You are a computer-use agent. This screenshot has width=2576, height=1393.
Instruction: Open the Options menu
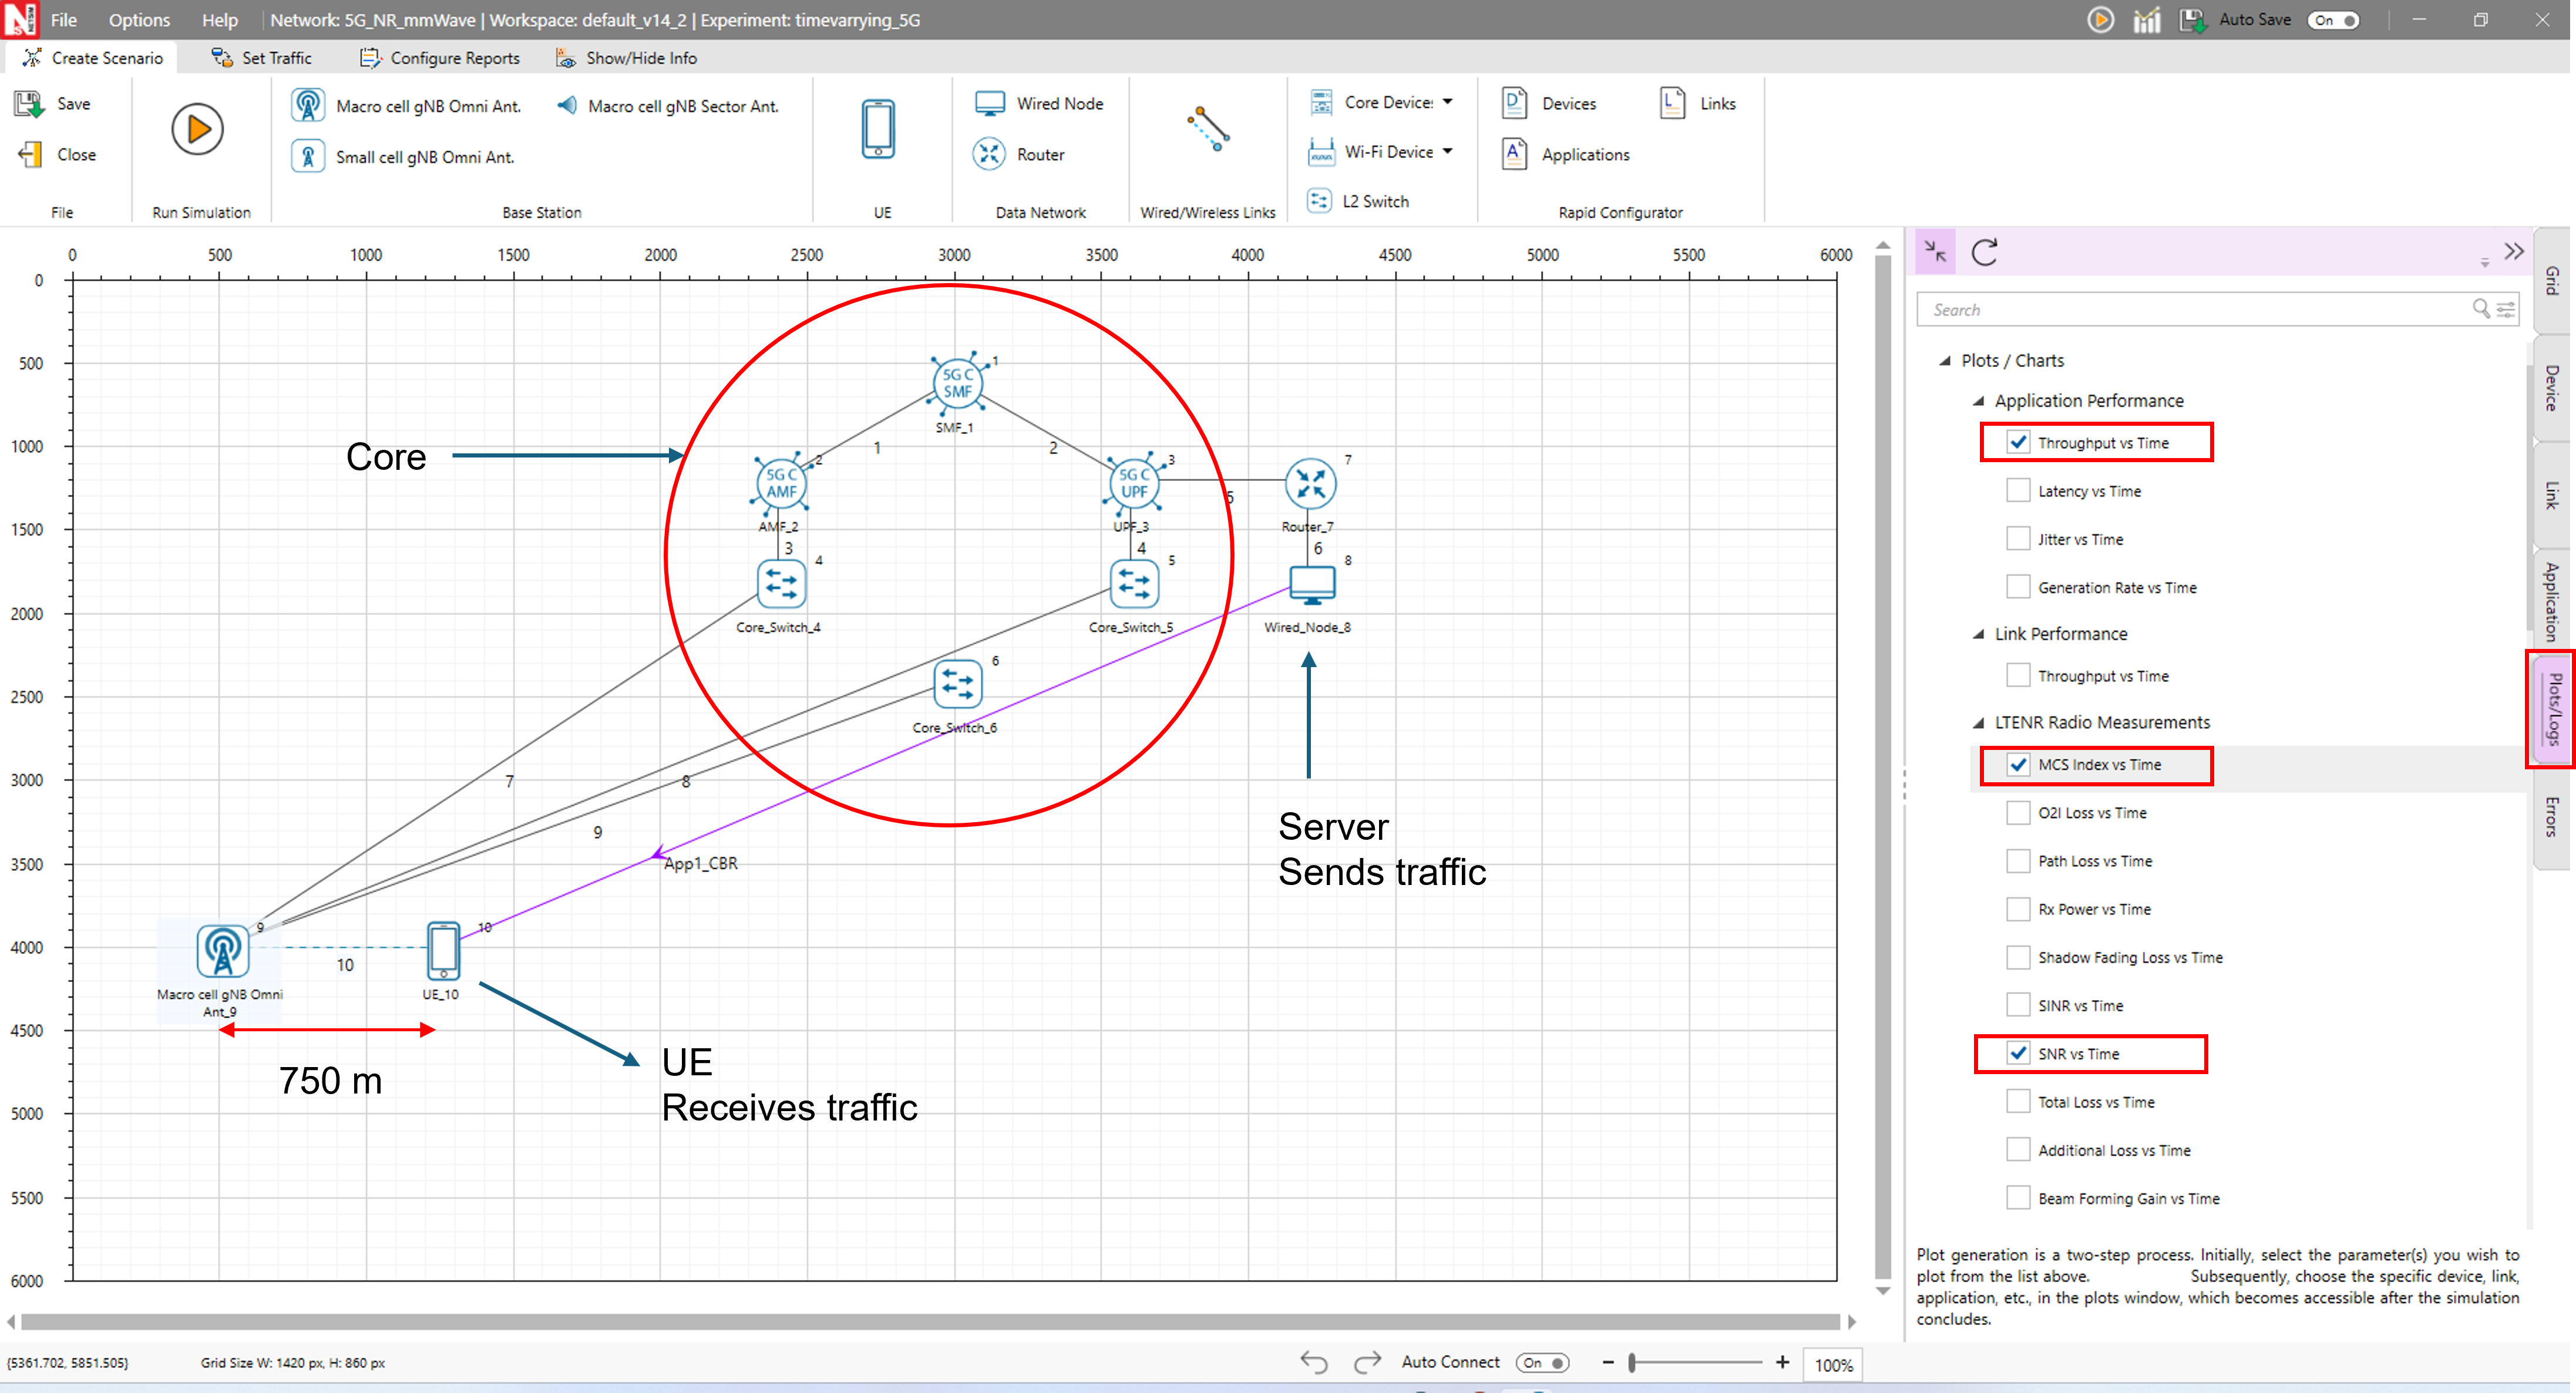click(139, 20)
